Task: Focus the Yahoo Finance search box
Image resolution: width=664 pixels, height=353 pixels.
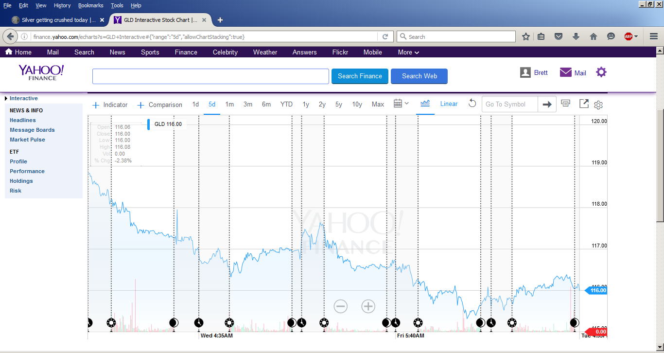Action: pyautogui.click(x=210, y=76)
